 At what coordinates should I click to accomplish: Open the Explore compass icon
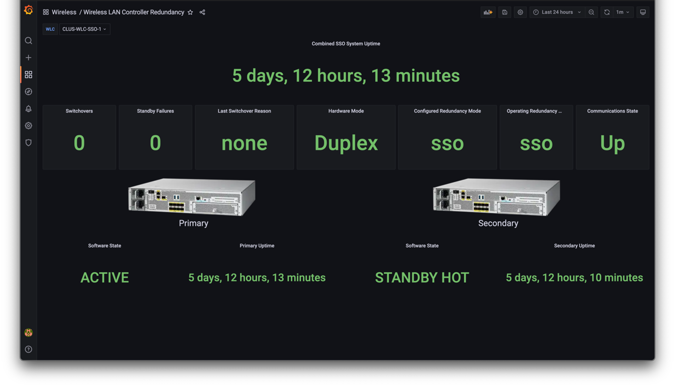pos(28,92)
